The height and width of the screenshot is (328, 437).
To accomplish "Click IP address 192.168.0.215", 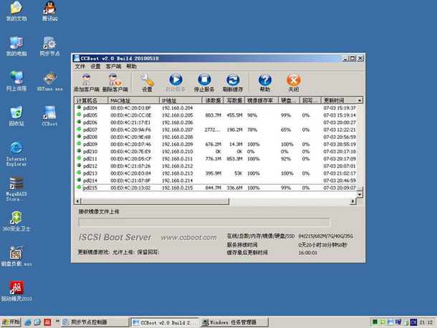I will [177, 188].
